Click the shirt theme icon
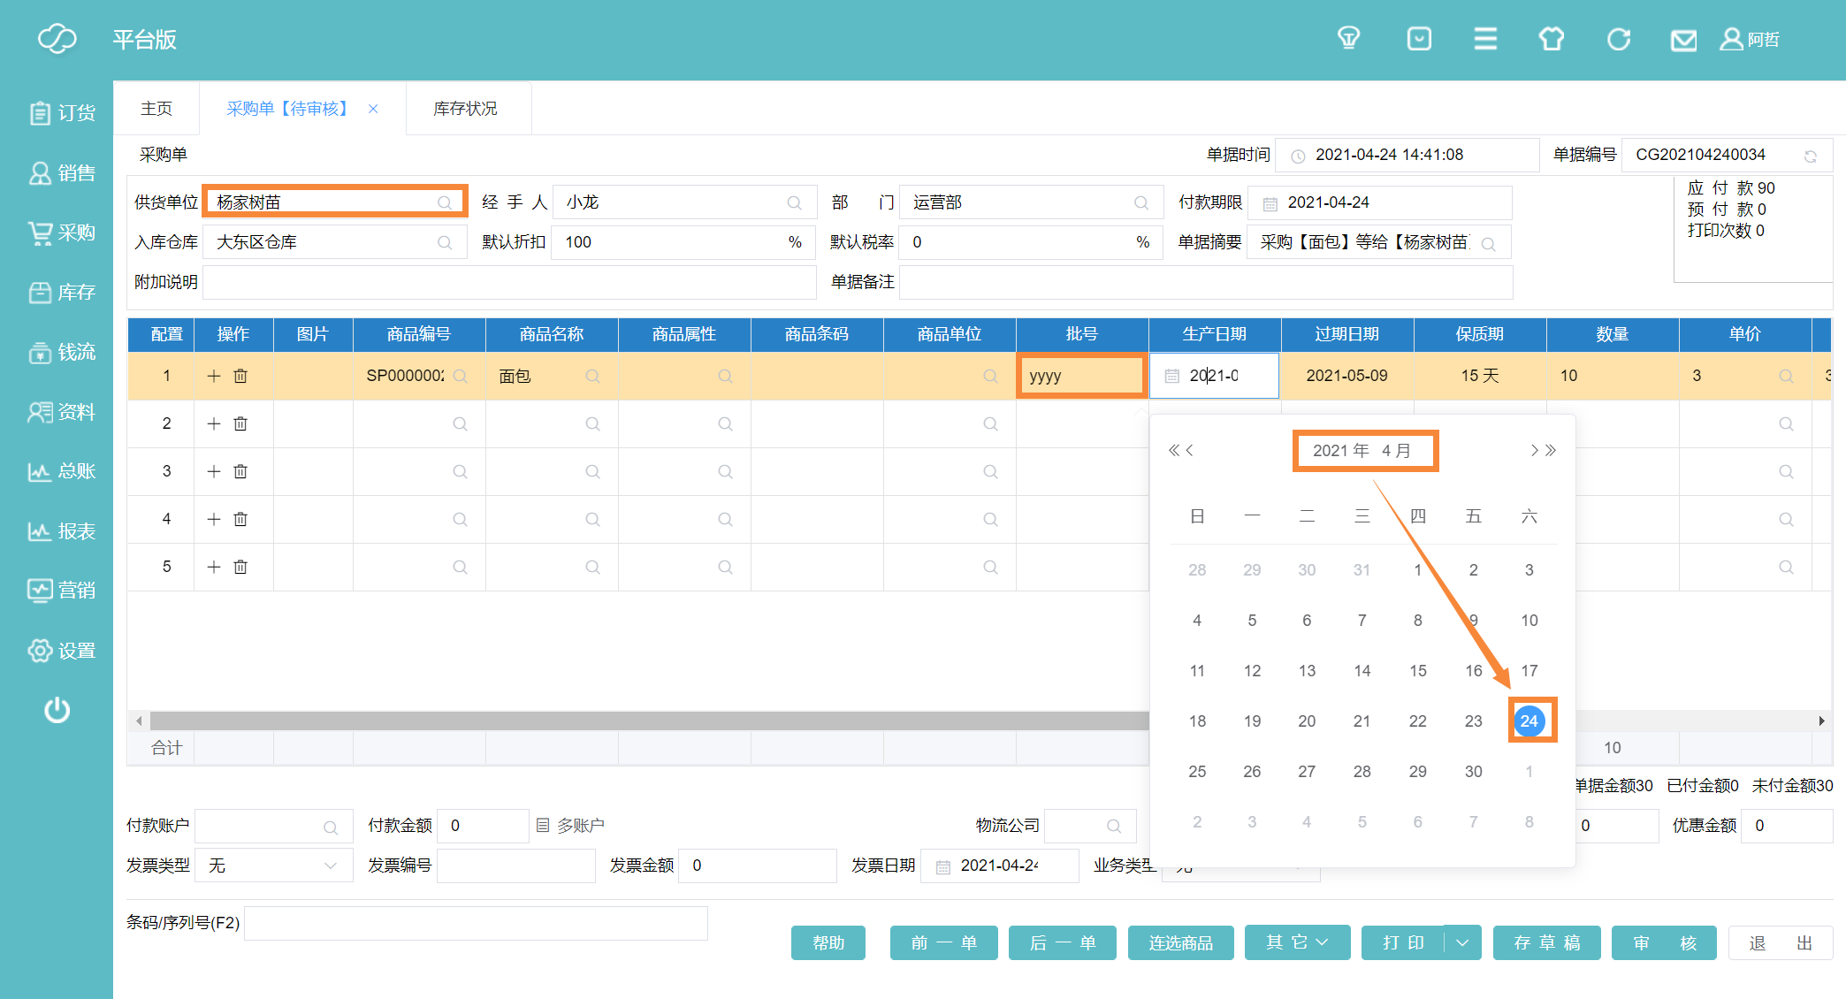 [1552, 39]
